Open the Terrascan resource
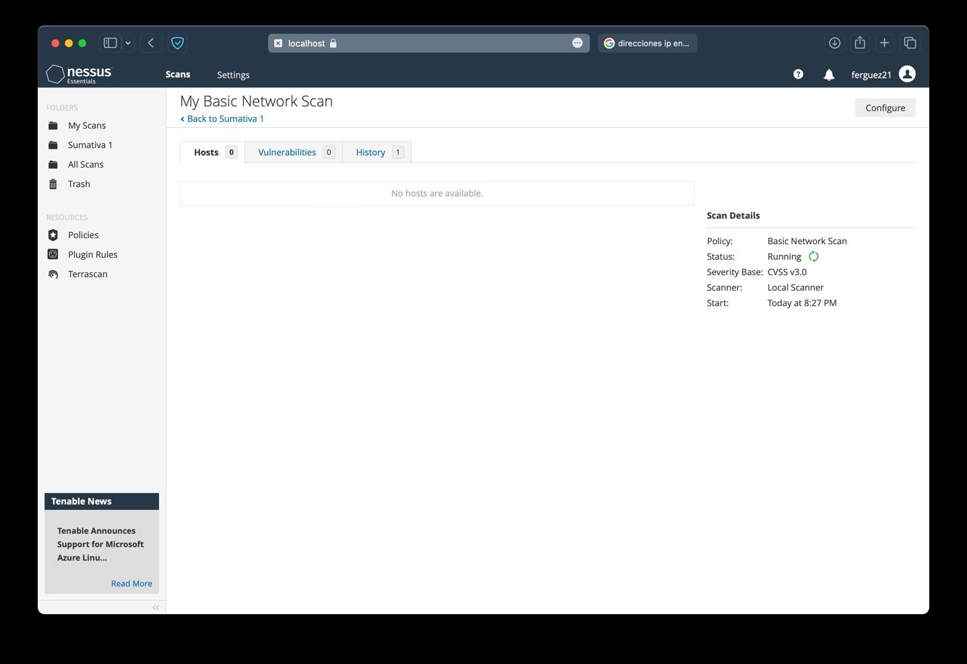This screenshot has width=967, height=664. [x=88, y=274]
